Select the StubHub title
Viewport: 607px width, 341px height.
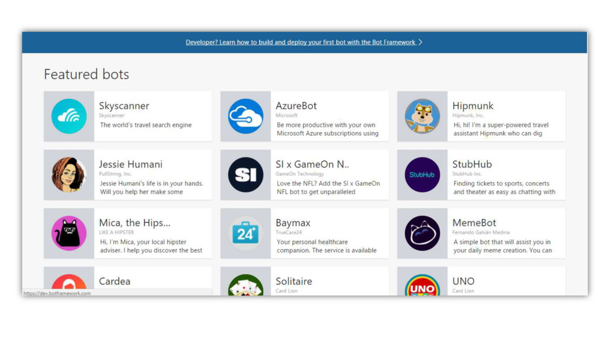point(472,164)
